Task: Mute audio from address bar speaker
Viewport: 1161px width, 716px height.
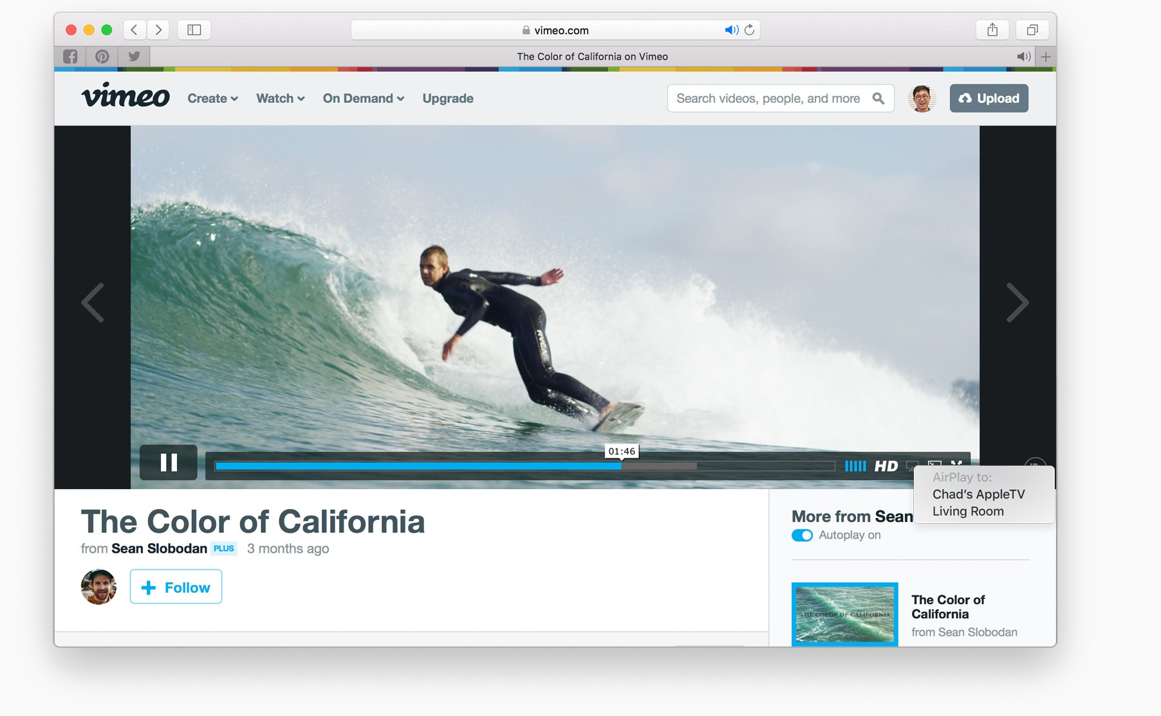Action: click(732, 30)
